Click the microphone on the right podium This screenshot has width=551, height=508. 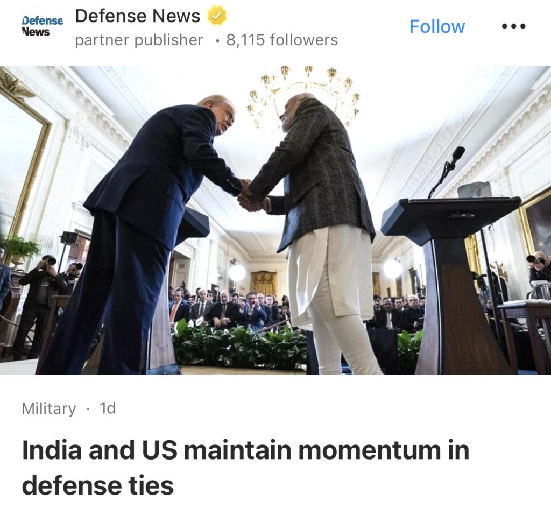click(x=447, y=171)
